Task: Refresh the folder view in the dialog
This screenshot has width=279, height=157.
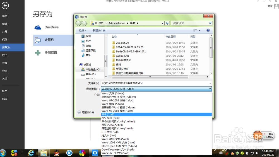Action: tap(167, 23)
